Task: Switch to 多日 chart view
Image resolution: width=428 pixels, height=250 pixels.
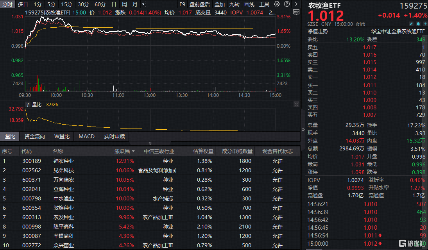Action: pos(23,4)
